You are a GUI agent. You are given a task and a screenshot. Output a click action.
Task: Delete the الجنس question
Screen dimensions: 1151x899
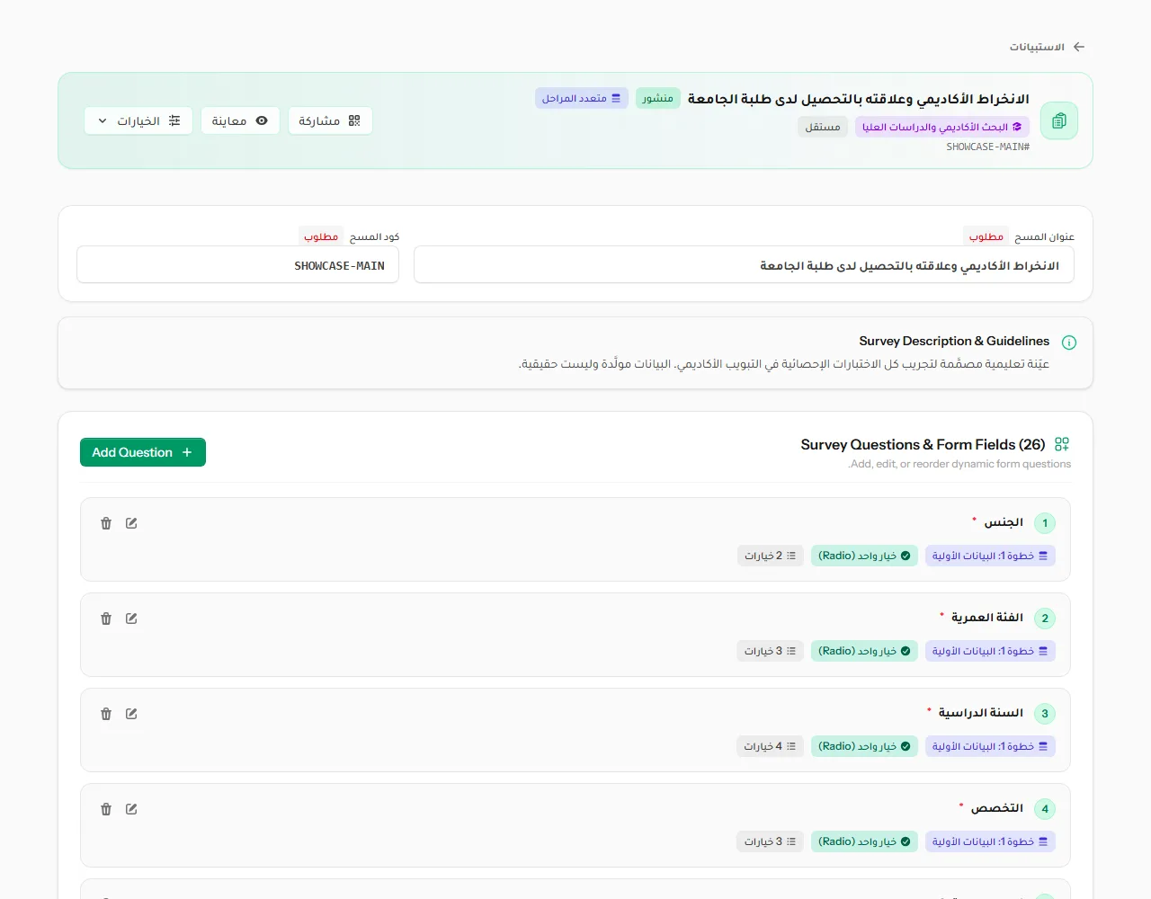[x=106, y=523]
